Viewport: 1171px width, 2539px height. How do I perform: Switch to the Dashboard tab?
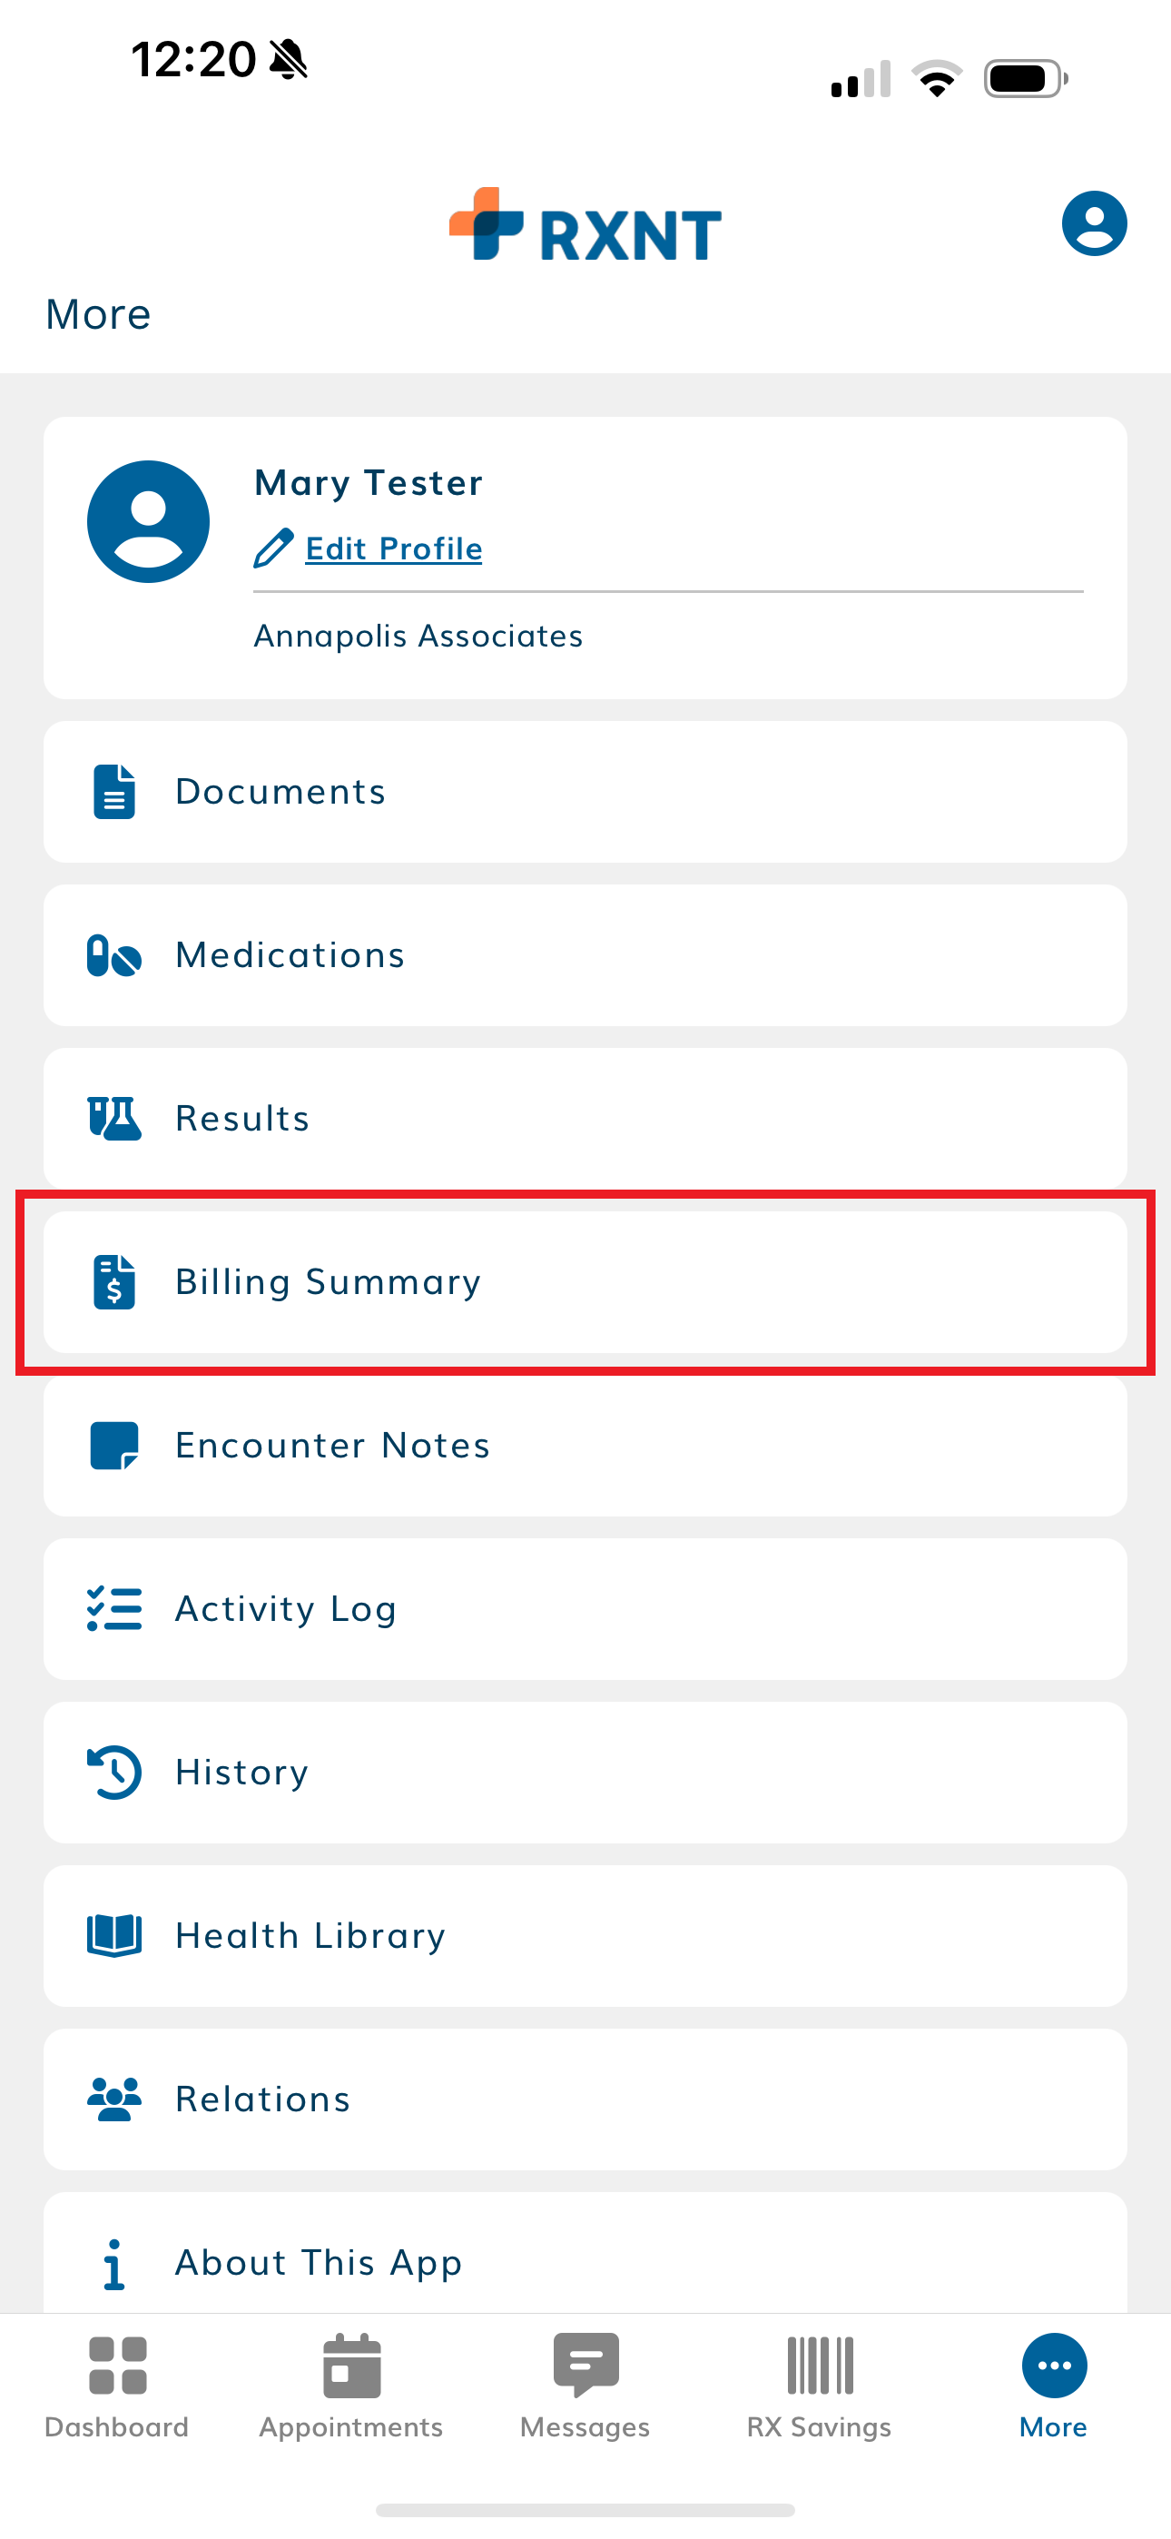116,2386
